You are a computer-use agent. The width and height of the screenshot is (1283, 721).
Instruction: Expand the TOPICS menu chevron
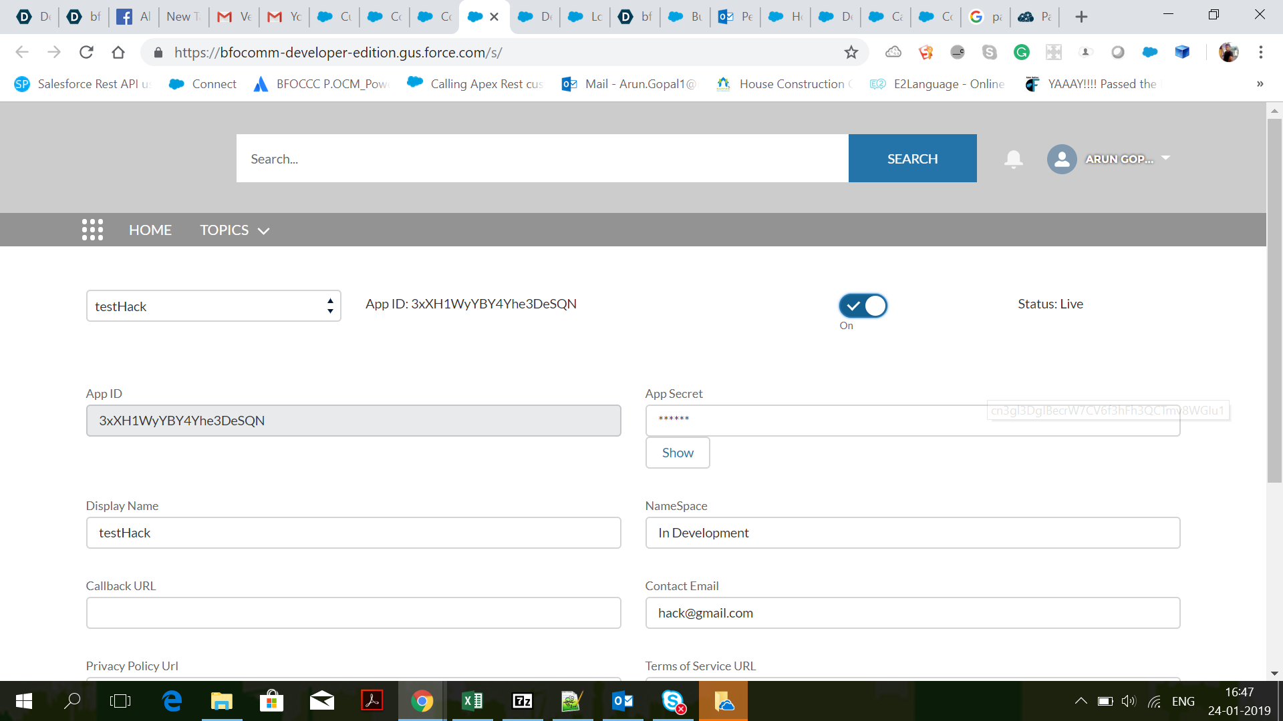264,231
